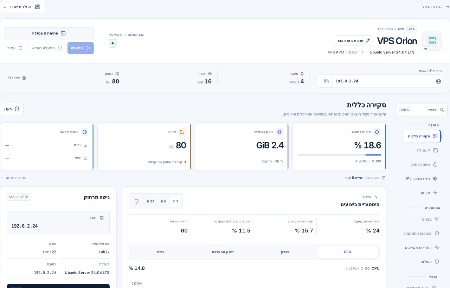Viewport: 450px width, 288px height.
Task: Click the רענן refresh button
Action: click(x=12, y=109)
